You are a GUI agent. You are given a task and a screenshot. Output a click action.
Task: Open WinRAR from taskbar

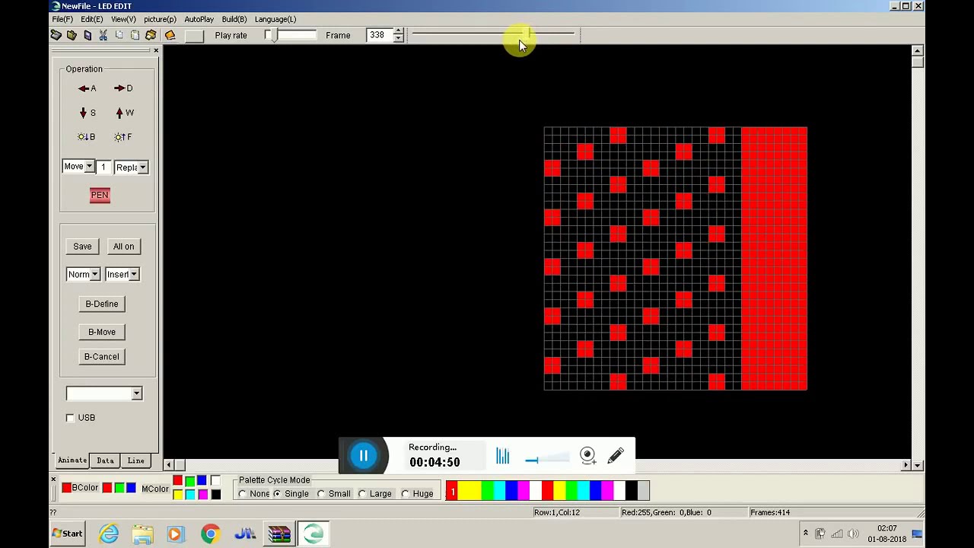[279, 534]
